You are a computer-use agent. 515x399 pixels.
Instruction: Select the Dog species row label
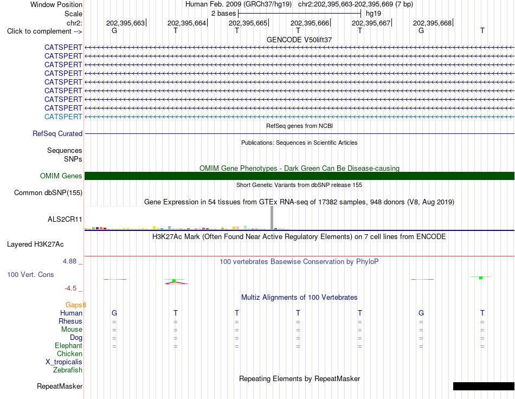point(76,338)
